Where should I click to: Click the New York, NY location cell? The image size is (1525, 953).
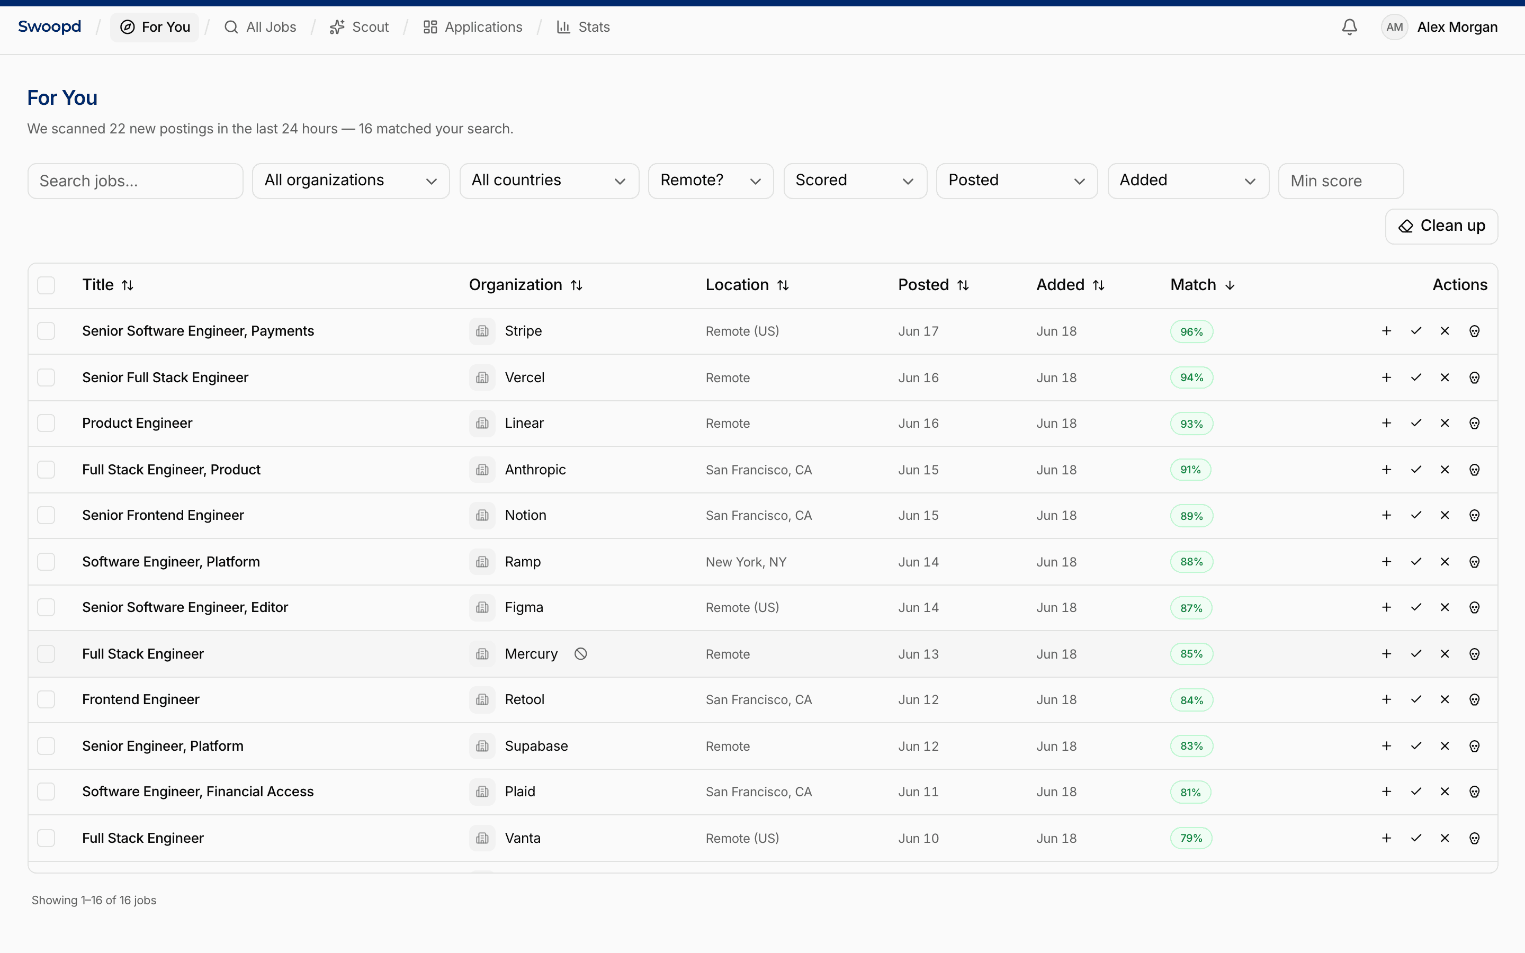[746, 562]
